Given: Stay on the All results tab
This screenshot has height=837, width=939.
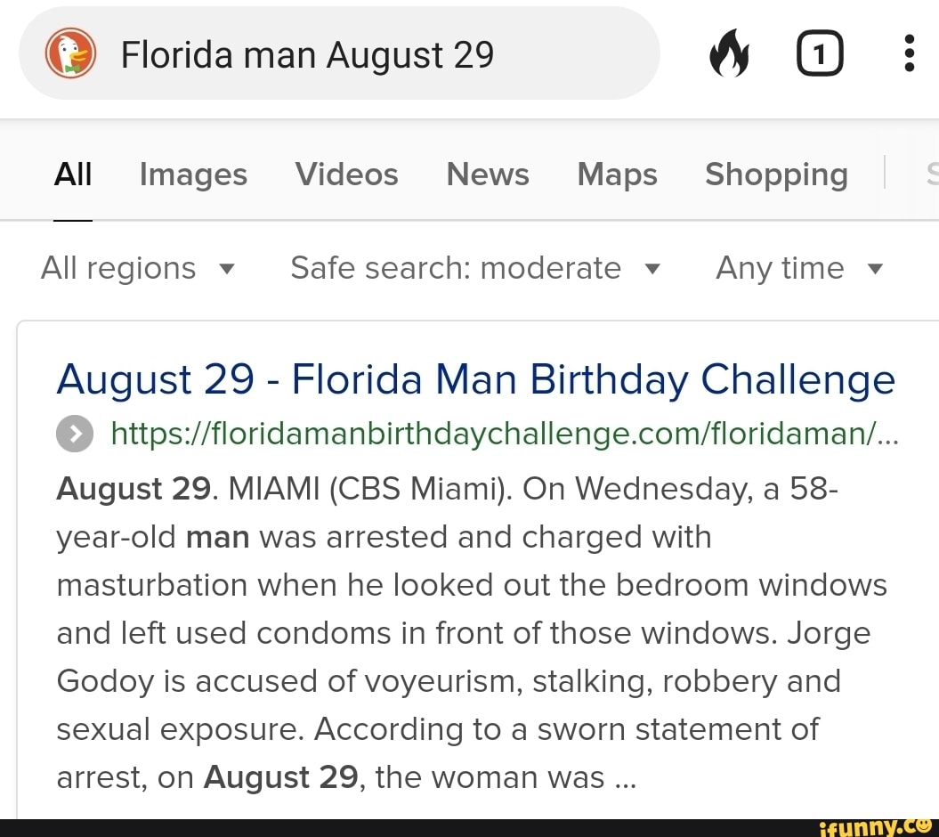Looking at the screenshot, I should (x=72, y=175).
